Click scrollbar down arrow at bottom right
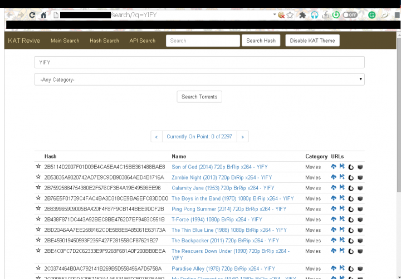Screen dimensions: 401x279 399,277
